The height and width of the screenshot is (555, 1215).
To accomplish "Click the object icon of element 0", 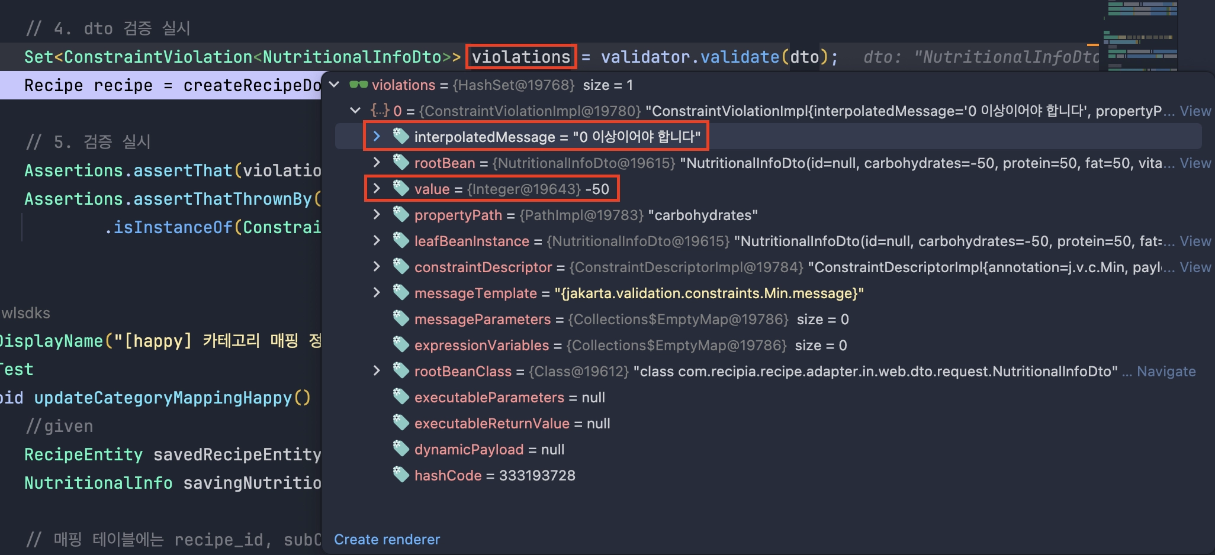I will (380, 111).
